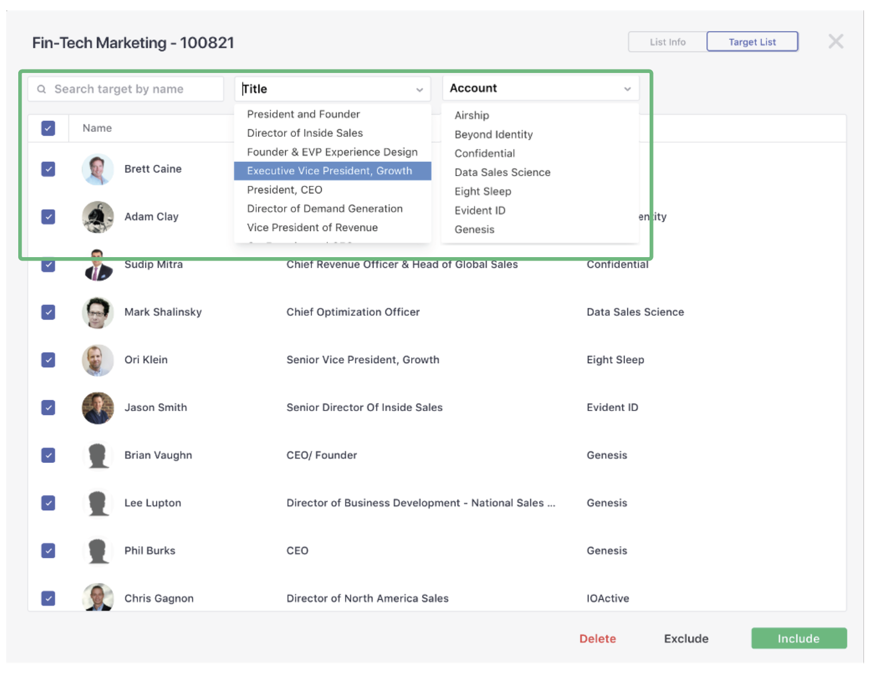Close the Fin-Tech Marketing dialog
The image size is (876, 675).
pyautogui.click(x=836, y=42)
